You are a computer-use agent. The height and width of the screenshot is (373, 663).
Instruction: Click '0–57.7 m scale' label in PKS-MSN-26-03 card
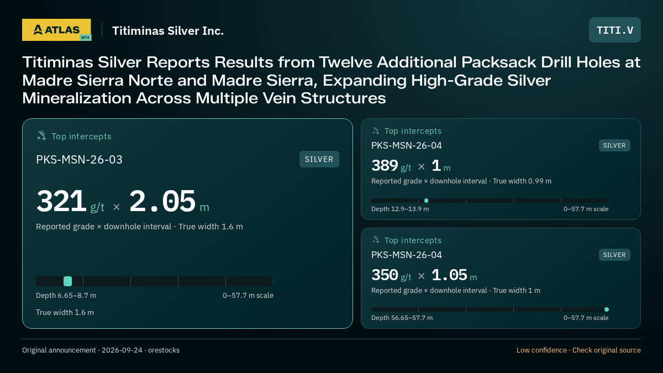248,296
